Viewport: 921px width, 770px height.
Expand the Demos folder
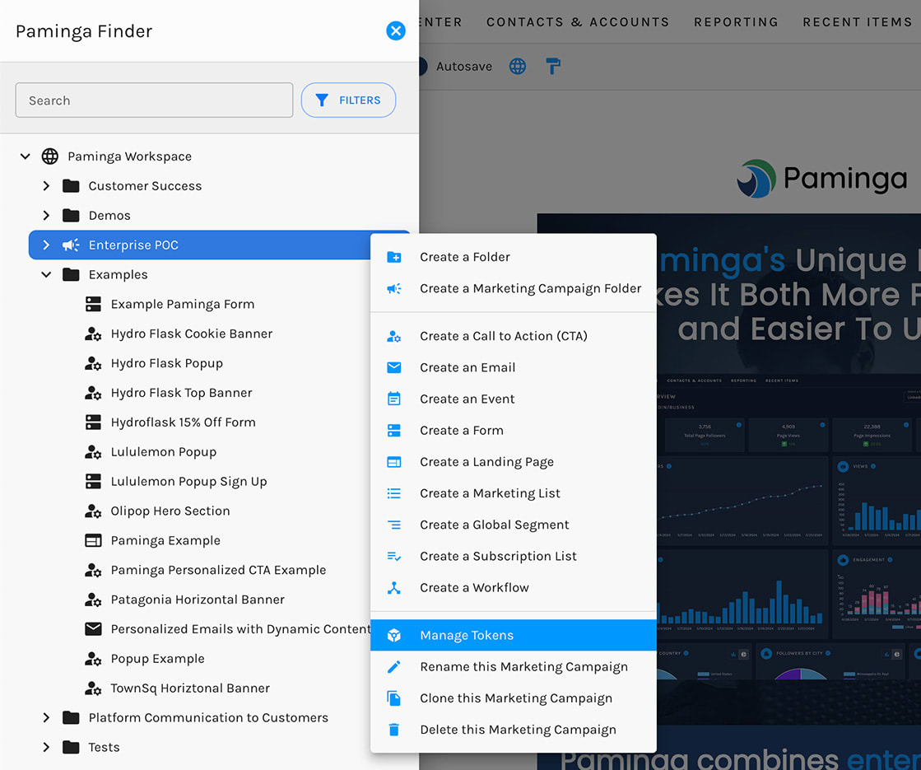(x=46, y=215)
